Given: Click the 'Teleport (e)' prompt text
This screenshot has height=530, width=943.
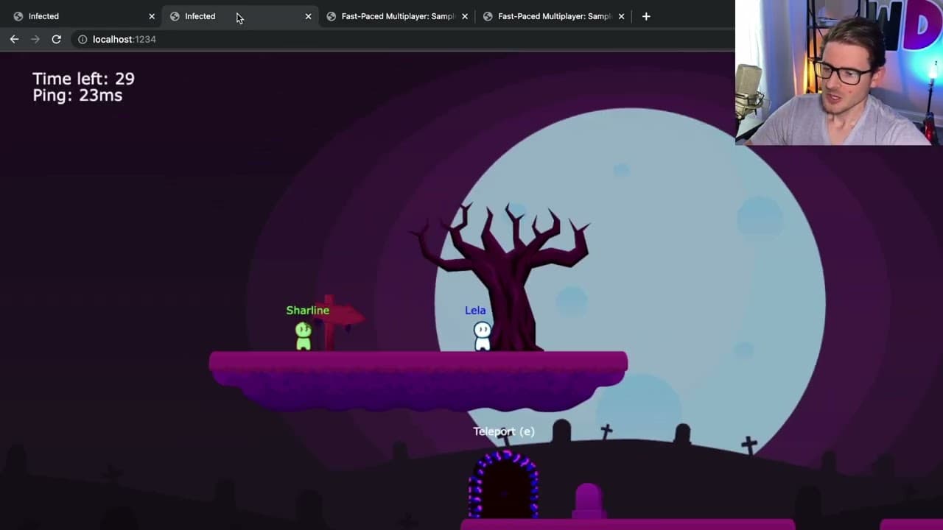Looking at the screenshot, I should 504,431.
